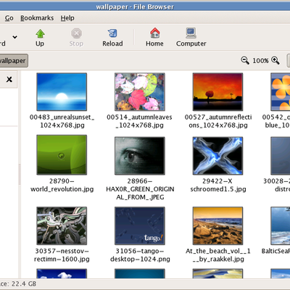Image resolution: width=290 pixels, height=290 pixels.
Task: Click the 28966-HAX0R_GREEN_ORIGINAL filename
Action: [x=140, y=189]
